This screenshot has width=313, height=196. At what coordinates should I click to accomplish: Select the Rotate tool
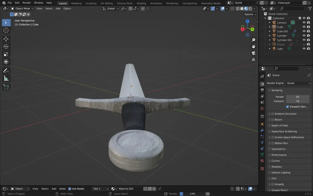pyautogui.click(x=6, y=47)
